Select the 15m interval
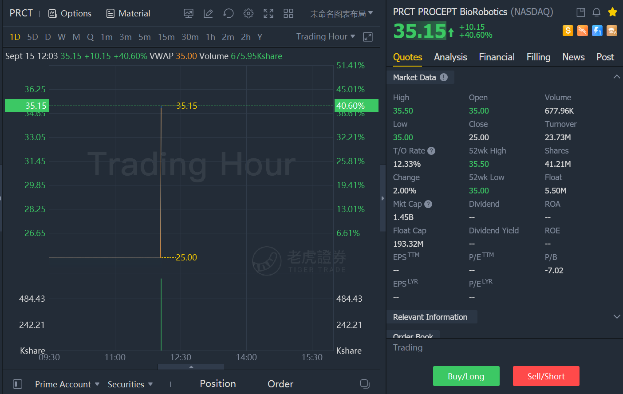Screen dimensions: 623x394 (166, 37)
